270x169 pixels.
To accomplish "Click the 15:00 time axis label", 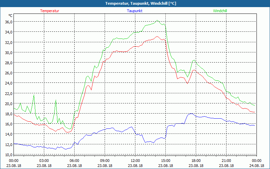I will 166,161.
